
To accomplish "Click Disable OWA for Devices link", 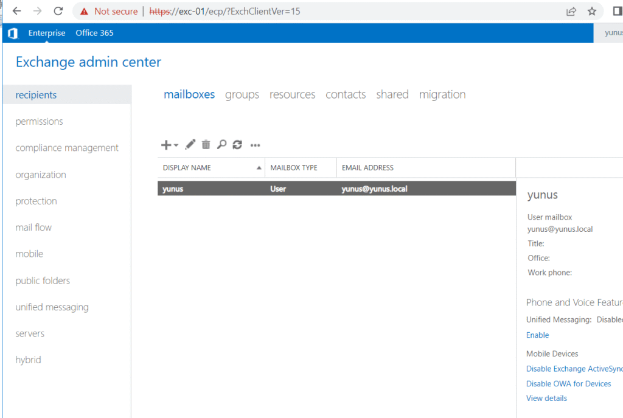I will click(x=568, y=384).
